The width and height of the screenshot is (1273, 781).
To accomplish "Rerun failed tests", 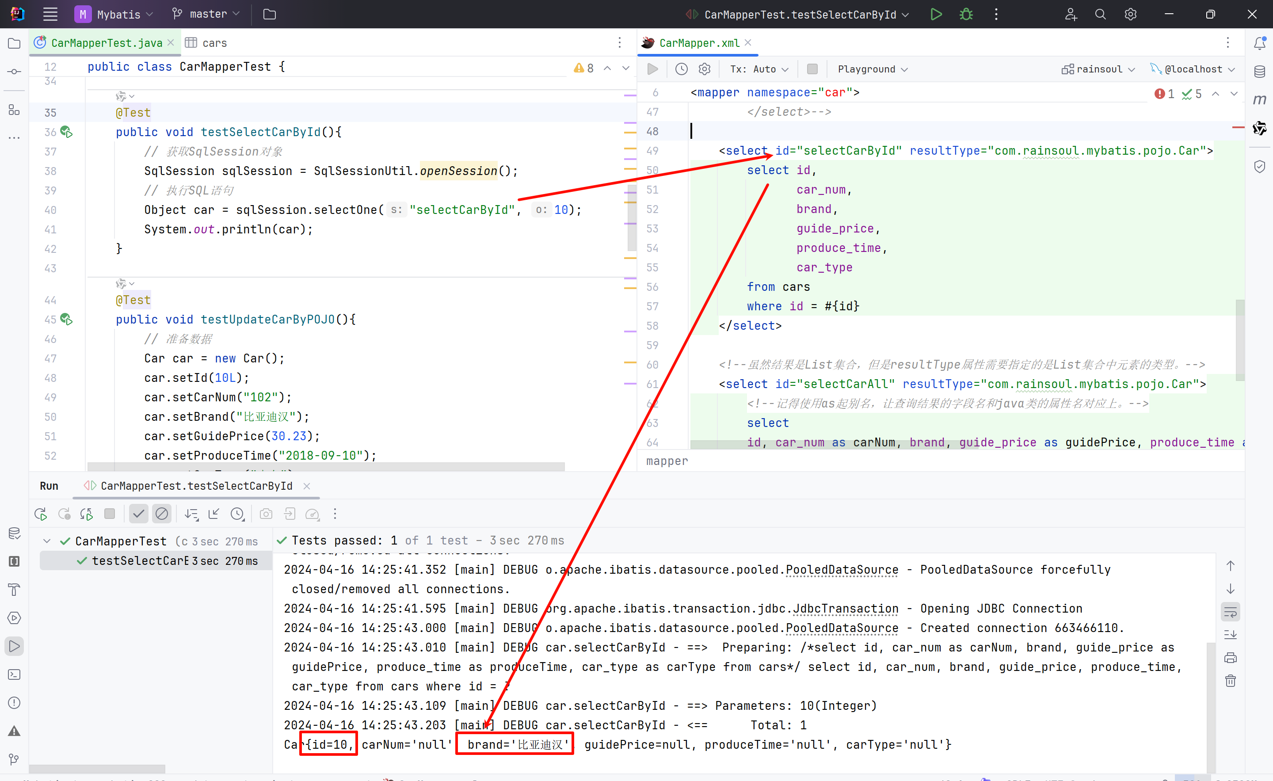I will tap(64, 514).
